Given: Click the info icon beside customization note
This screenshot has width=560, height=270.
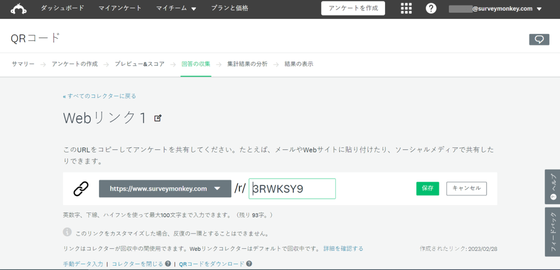Looking at the screenshot, I should 67,232.
